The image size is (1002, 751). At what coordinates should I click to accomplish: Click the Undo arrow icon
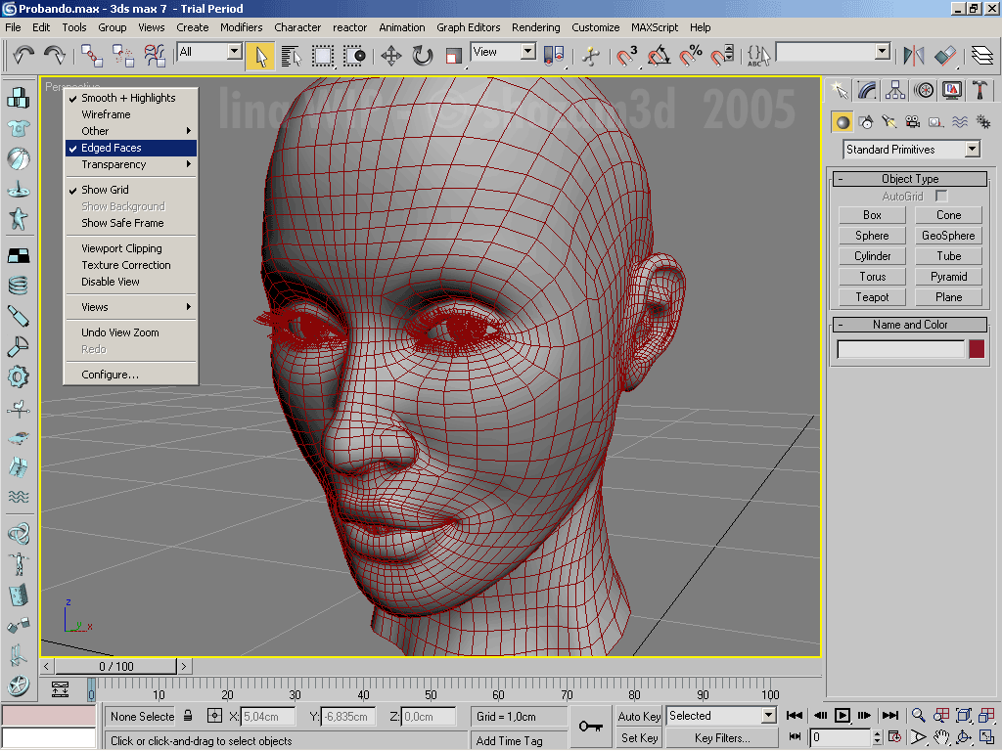click(23, 55)
